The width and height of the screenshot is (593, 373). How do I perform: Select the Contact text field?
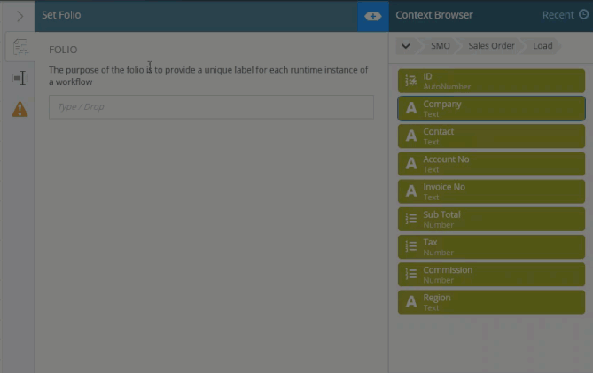(491, 136)
